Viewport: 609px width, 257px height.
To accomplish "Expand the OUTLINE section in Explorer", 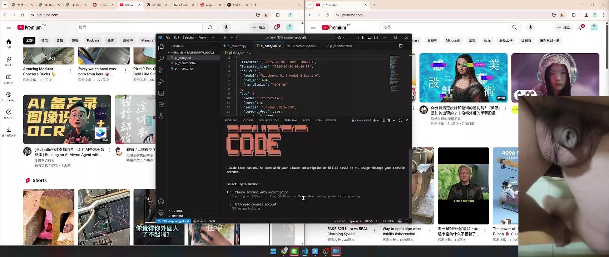I will 193,211.
